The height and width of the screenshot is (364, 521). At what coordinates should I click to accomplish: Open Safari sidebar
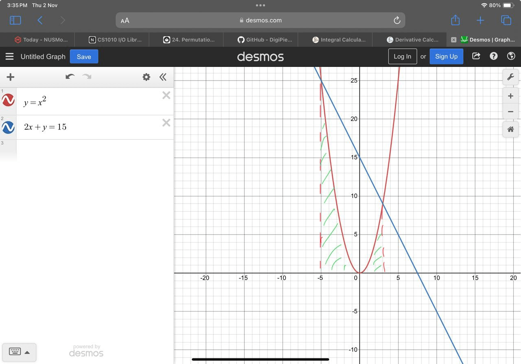click(x=15, y=20)
